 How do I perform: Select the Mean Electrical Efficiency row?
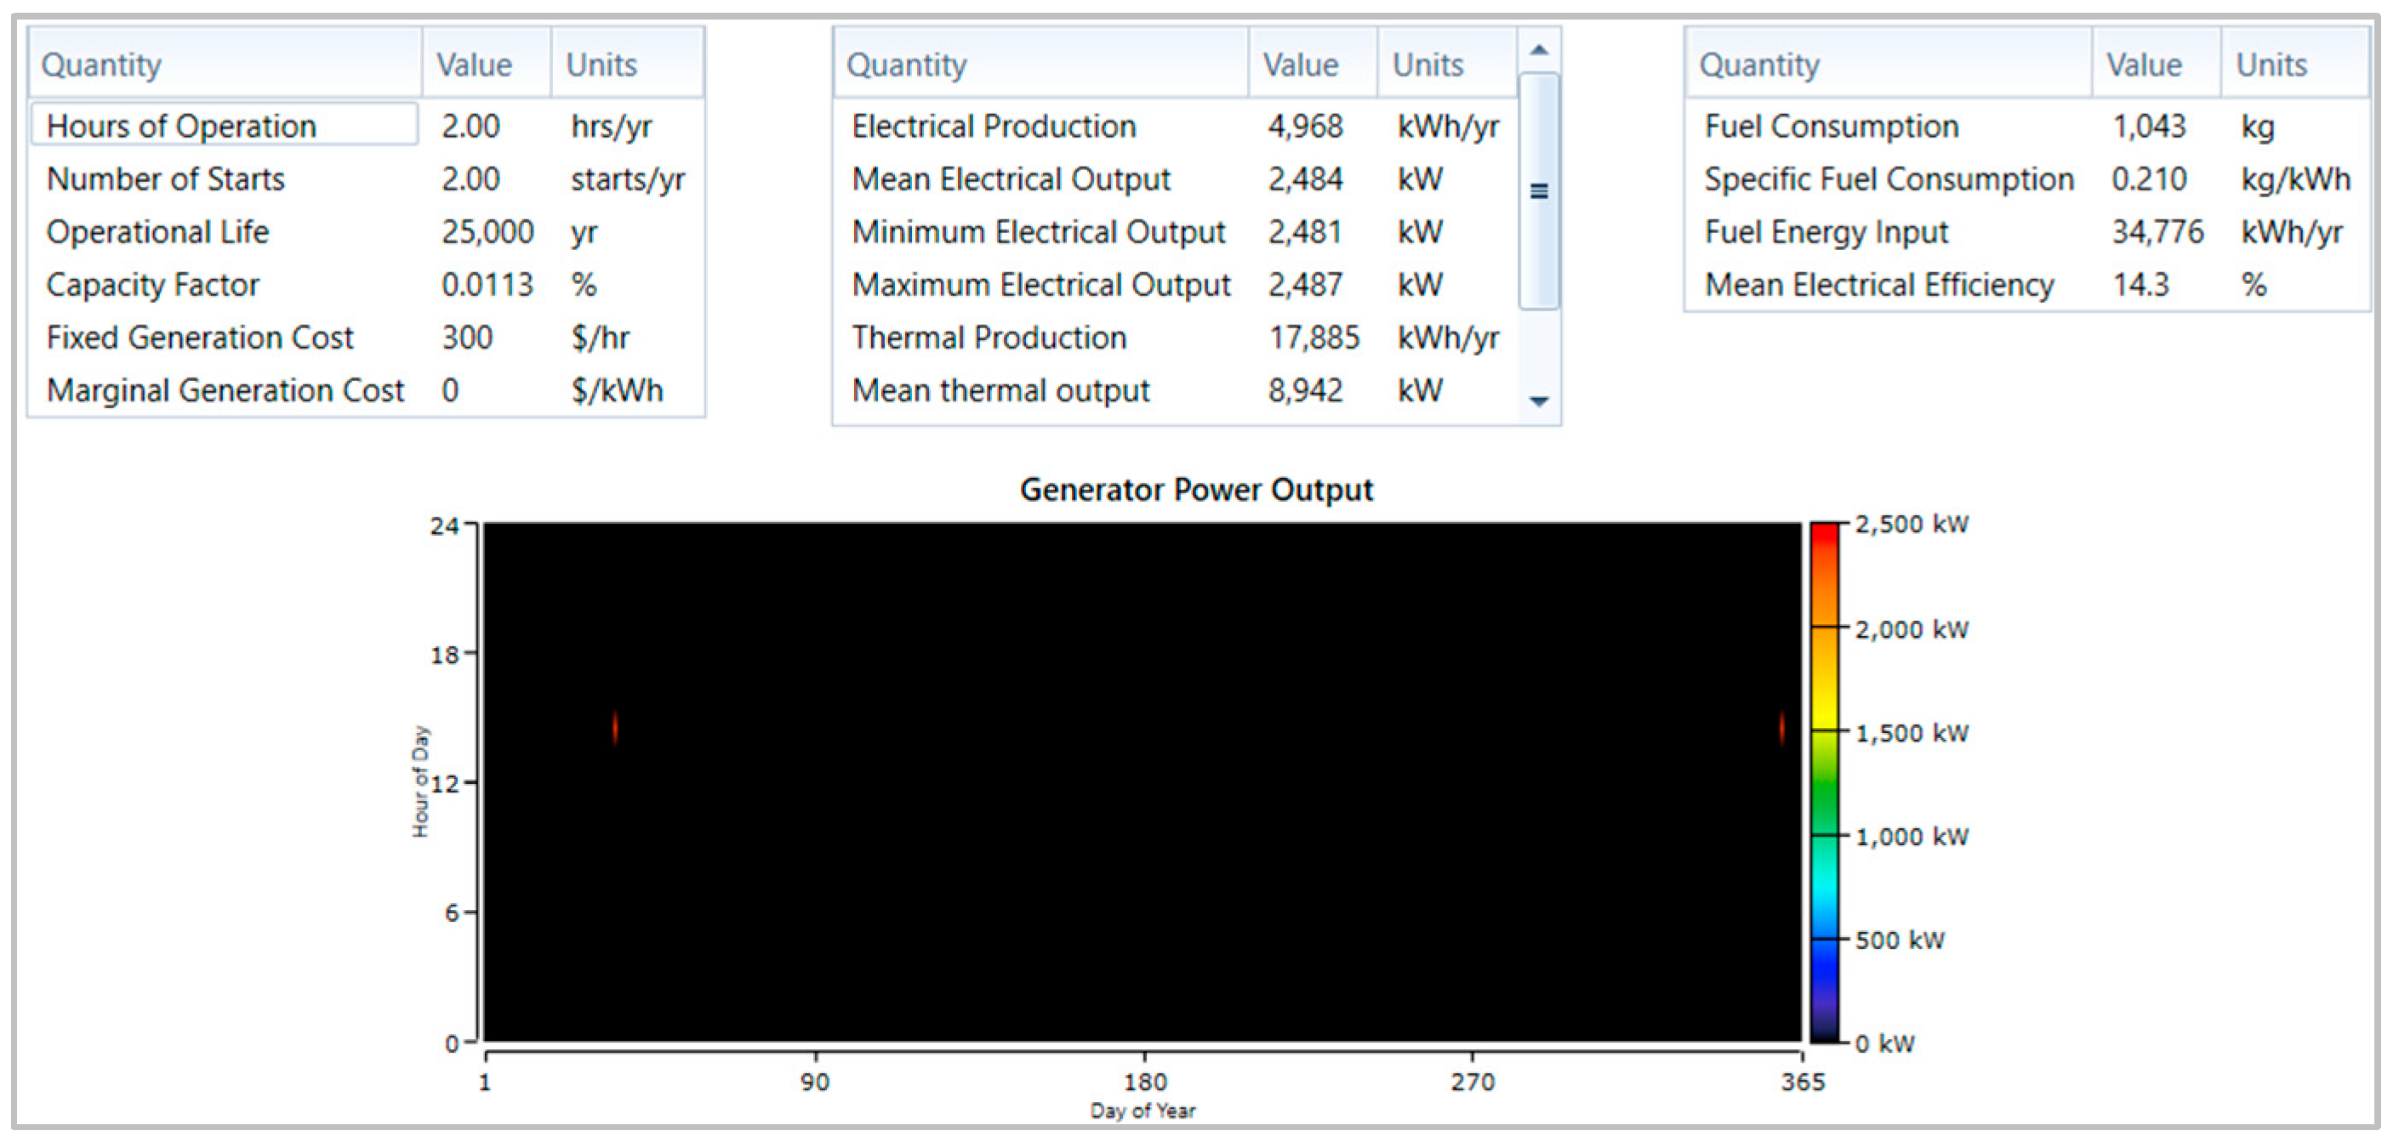coord(1878,284)
